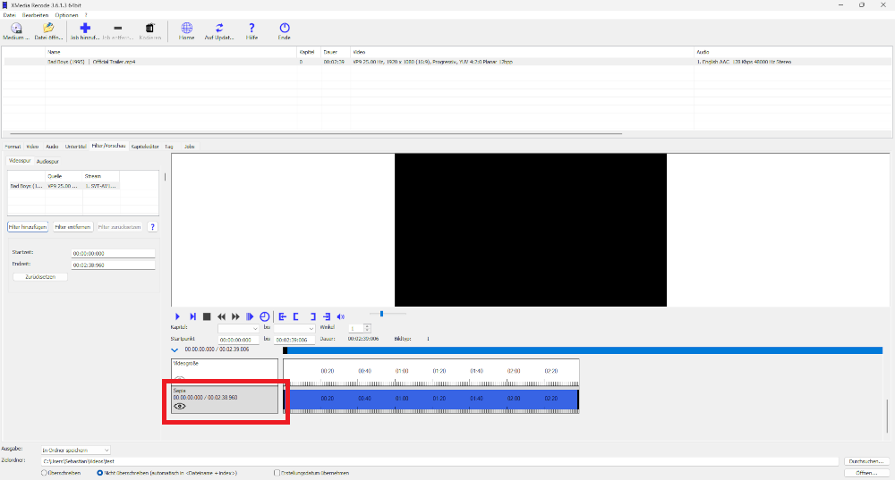Viewport: 895px width, 480px height.
Task: Check for updates via Auf Updates icon
Action: click(219, 28)
